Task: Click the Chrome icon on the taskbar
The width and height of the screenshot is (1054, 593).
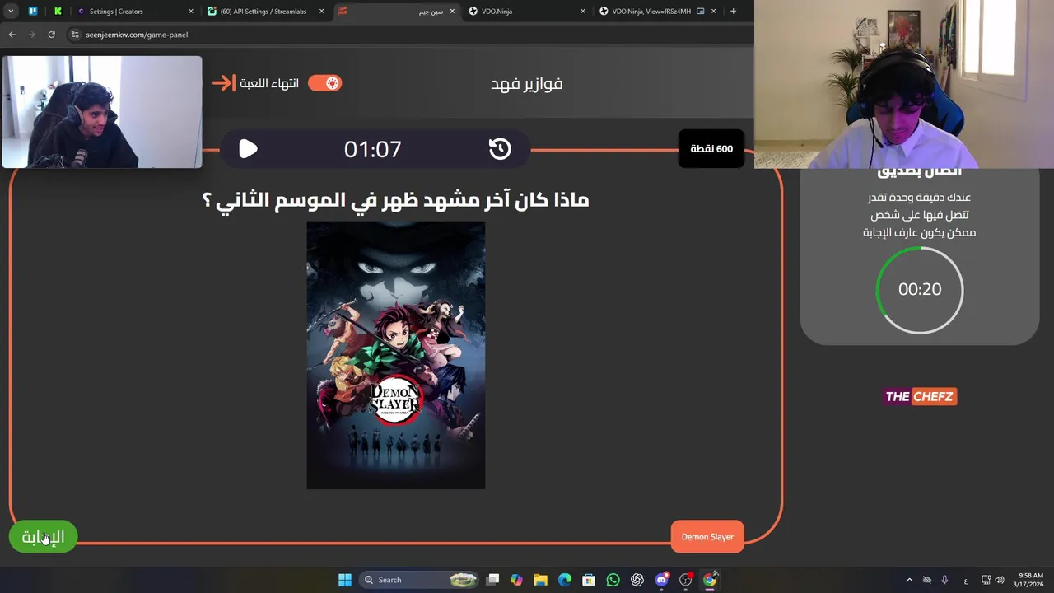Action: tap(710, 580)
